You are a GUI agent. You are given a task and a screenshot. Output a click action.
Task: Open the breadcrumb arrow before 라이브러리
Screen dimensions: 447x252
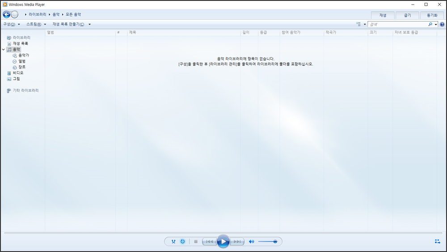[25, 14]
